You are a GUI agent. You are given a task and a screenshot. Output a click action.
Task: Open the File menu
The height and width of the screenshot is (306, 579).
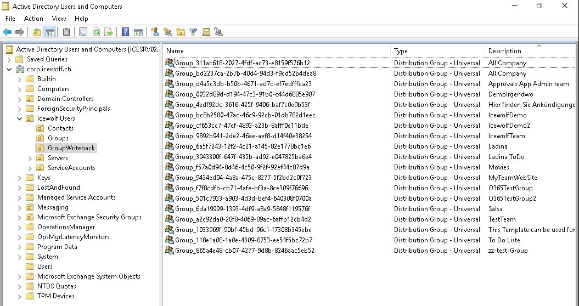coord(10,19)
